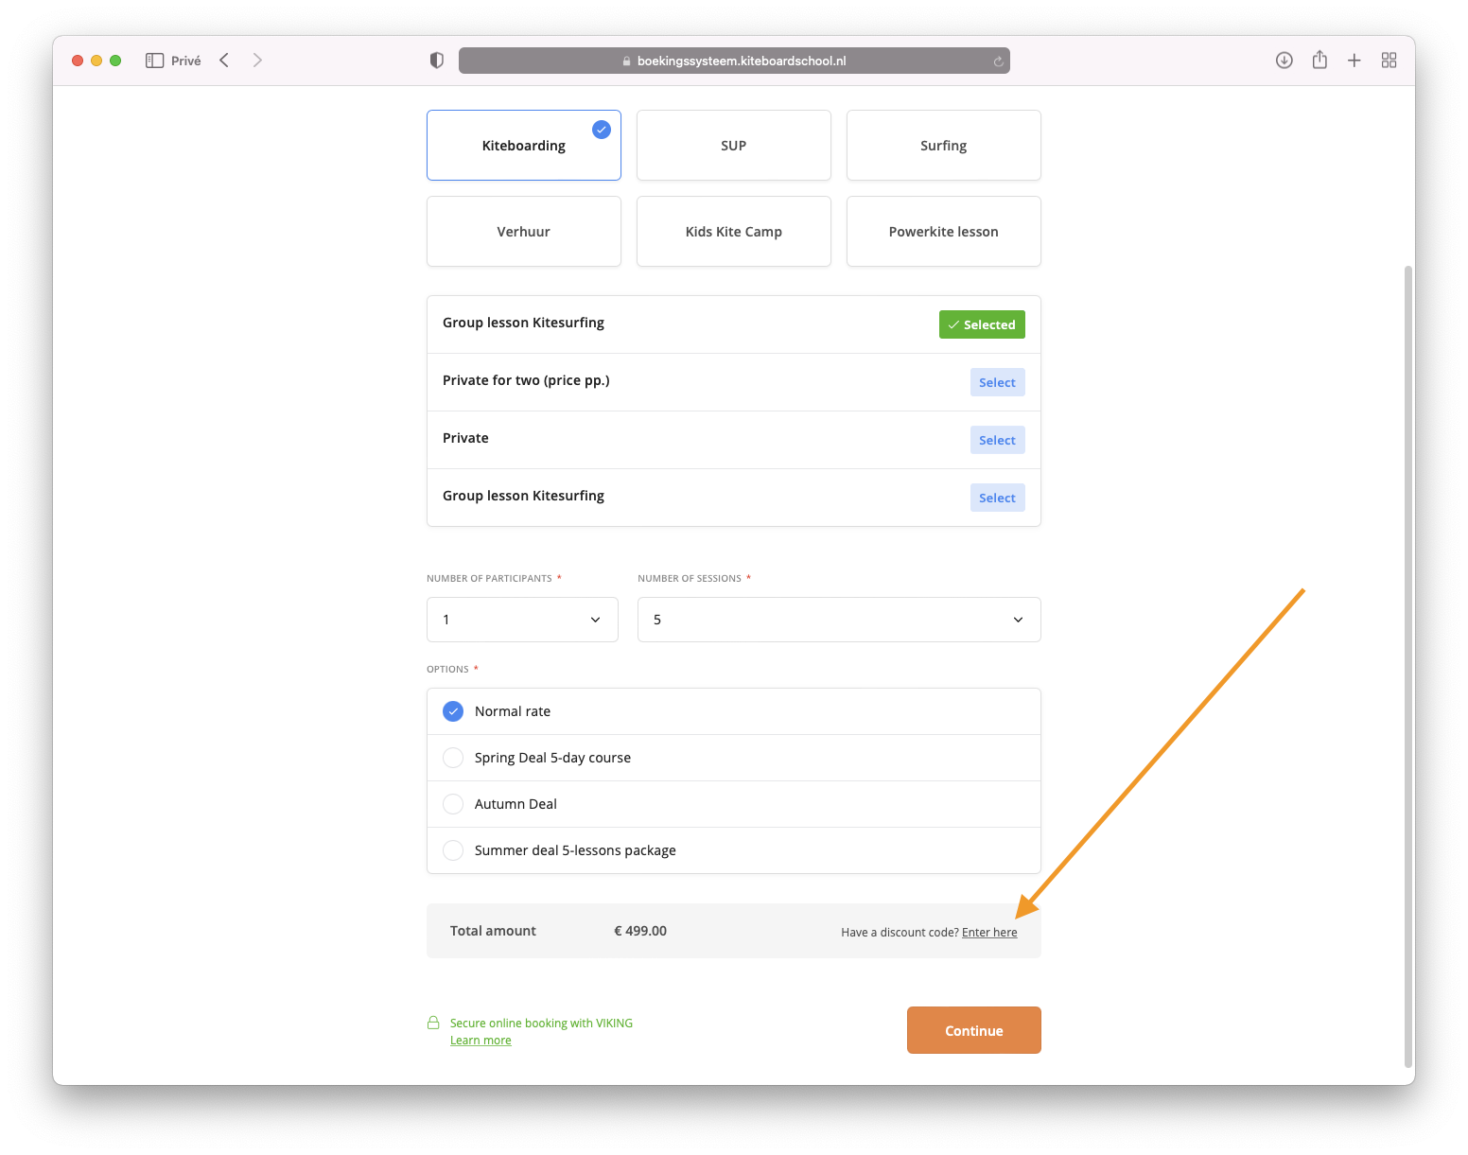Click the Safari sidebar toggle icon
This screenshot has height=1155, width=1468.
coord(154,61)
